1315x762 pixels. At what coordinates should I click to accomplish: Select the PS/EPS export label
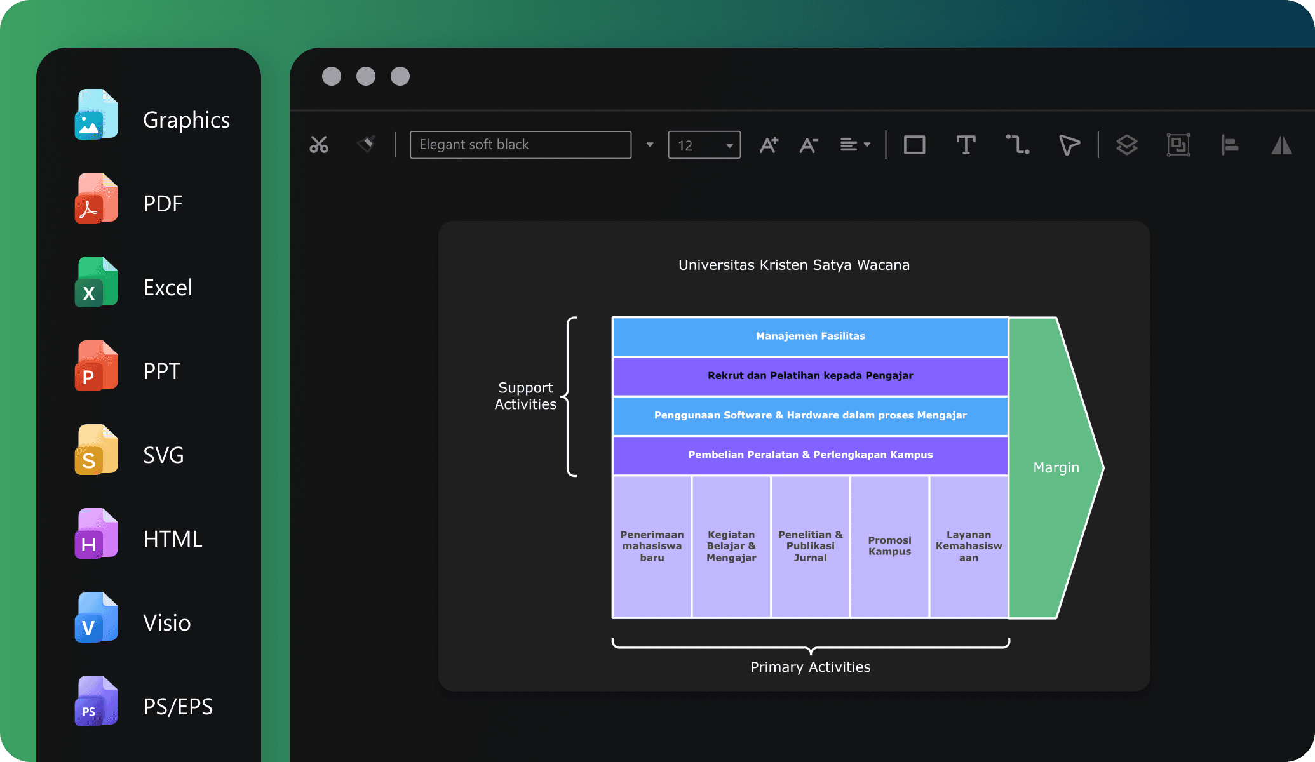pos(178,707)
